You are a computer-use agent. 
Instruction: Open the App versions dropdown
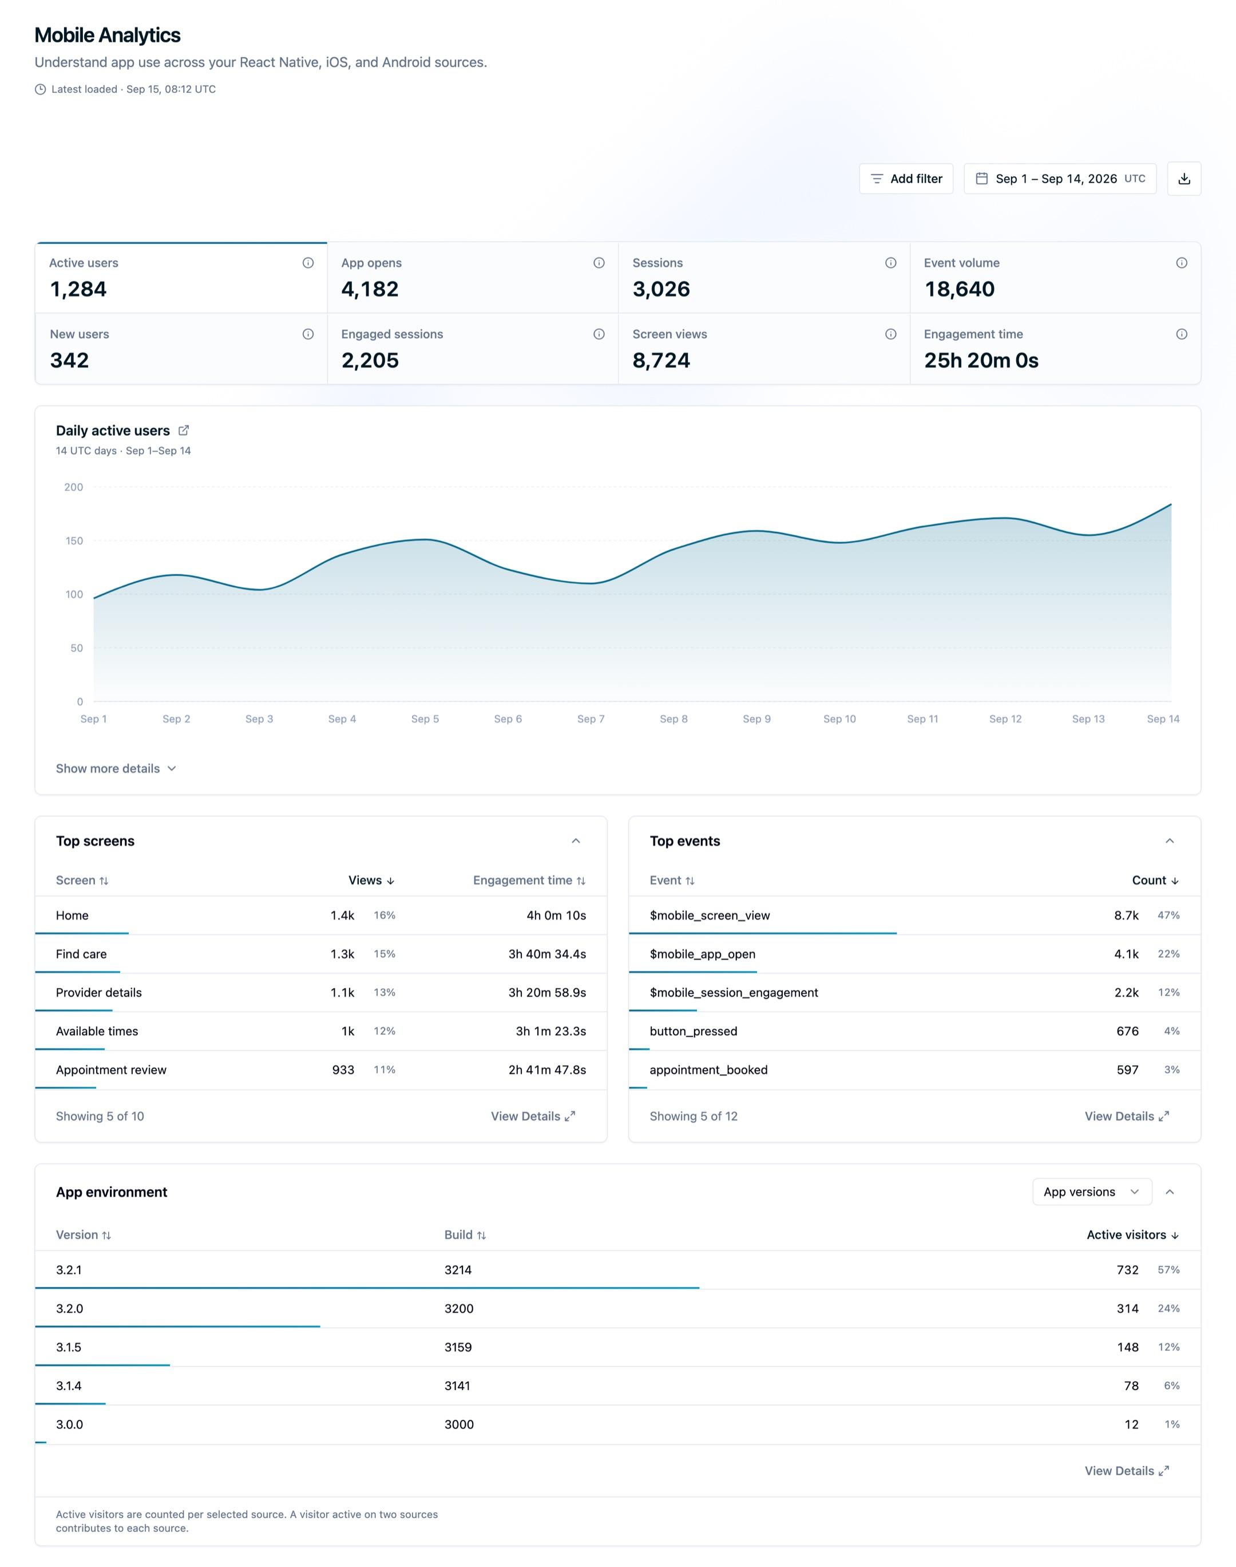[1092, 1192]
